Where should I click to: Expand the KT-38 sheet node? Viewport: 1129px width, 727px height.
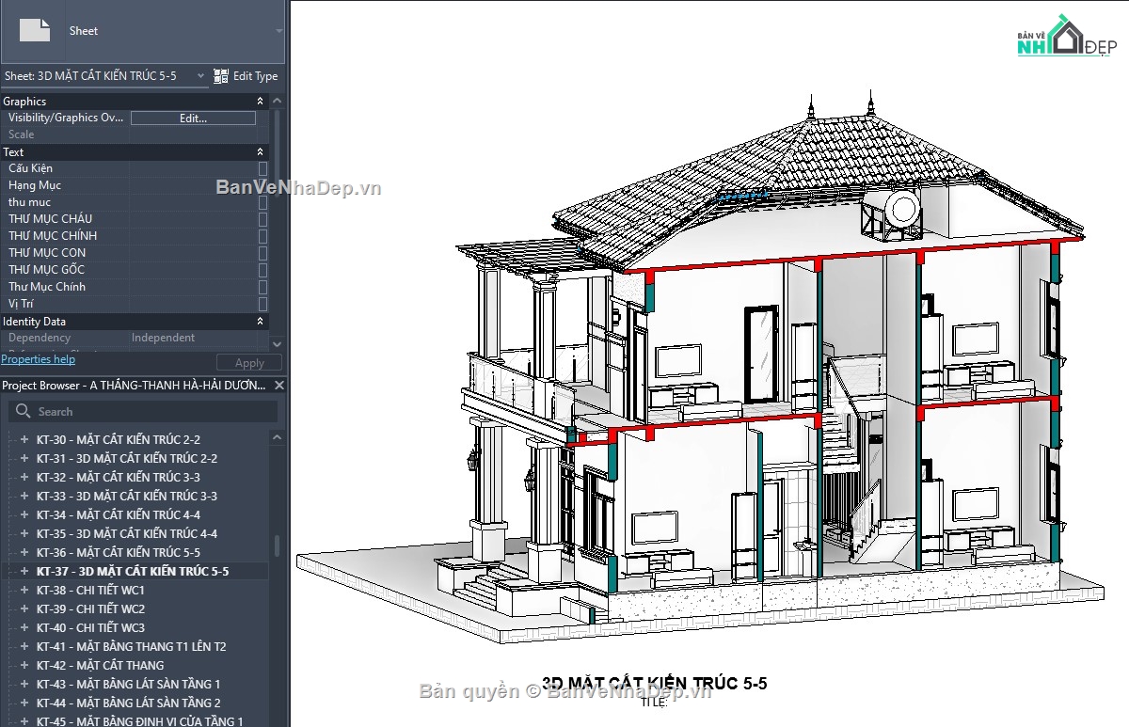(x=25, y=590)
